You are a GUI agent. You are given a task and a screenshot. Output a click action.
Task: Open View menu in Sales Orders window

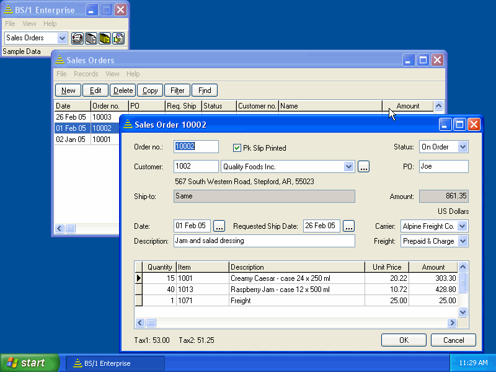point(112,74)
